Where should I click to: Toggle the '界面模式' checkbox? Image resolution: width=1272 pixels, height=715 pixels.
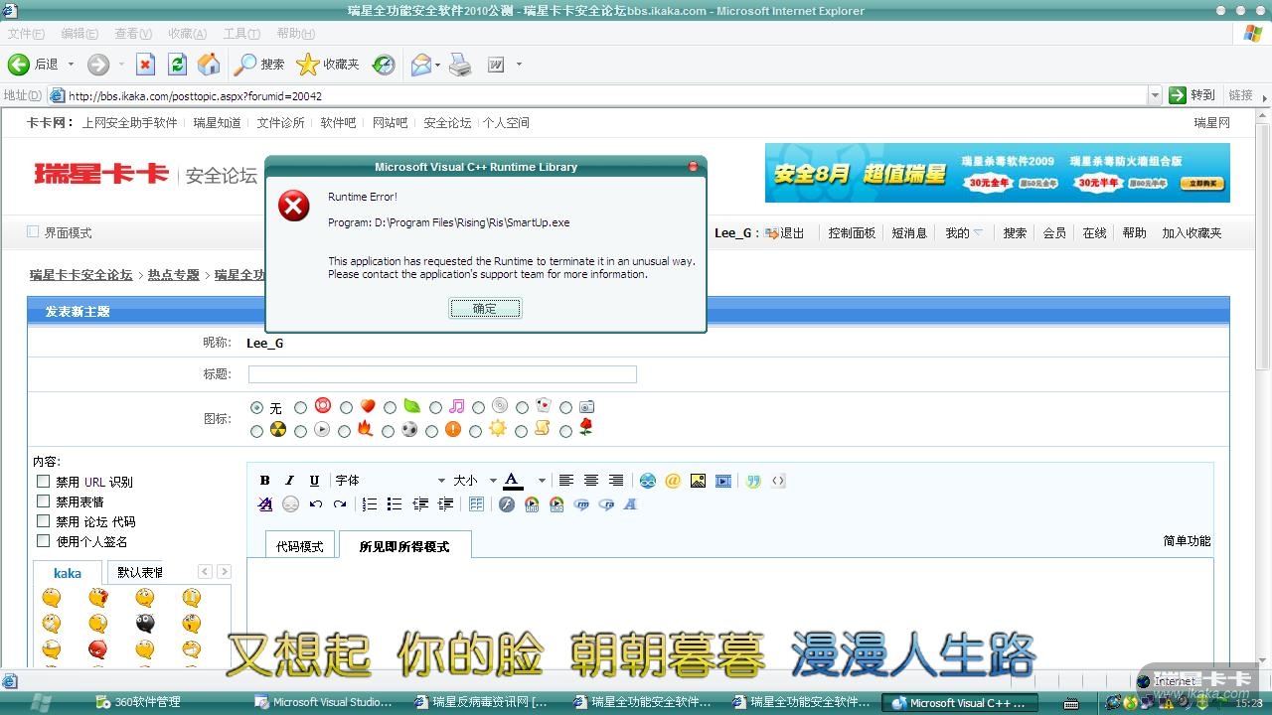click(33, 231)
